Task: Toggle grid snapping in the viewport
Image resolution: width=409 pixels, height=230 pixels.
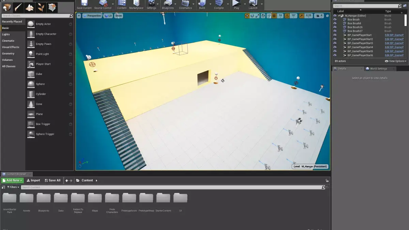Action: 274,16
